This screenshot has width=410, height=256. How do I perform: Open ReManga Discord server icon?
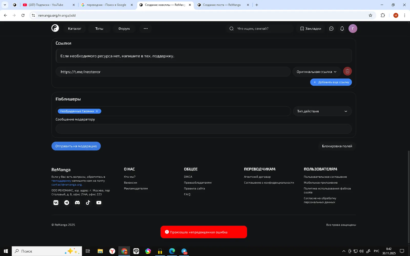tap(77, 202)
